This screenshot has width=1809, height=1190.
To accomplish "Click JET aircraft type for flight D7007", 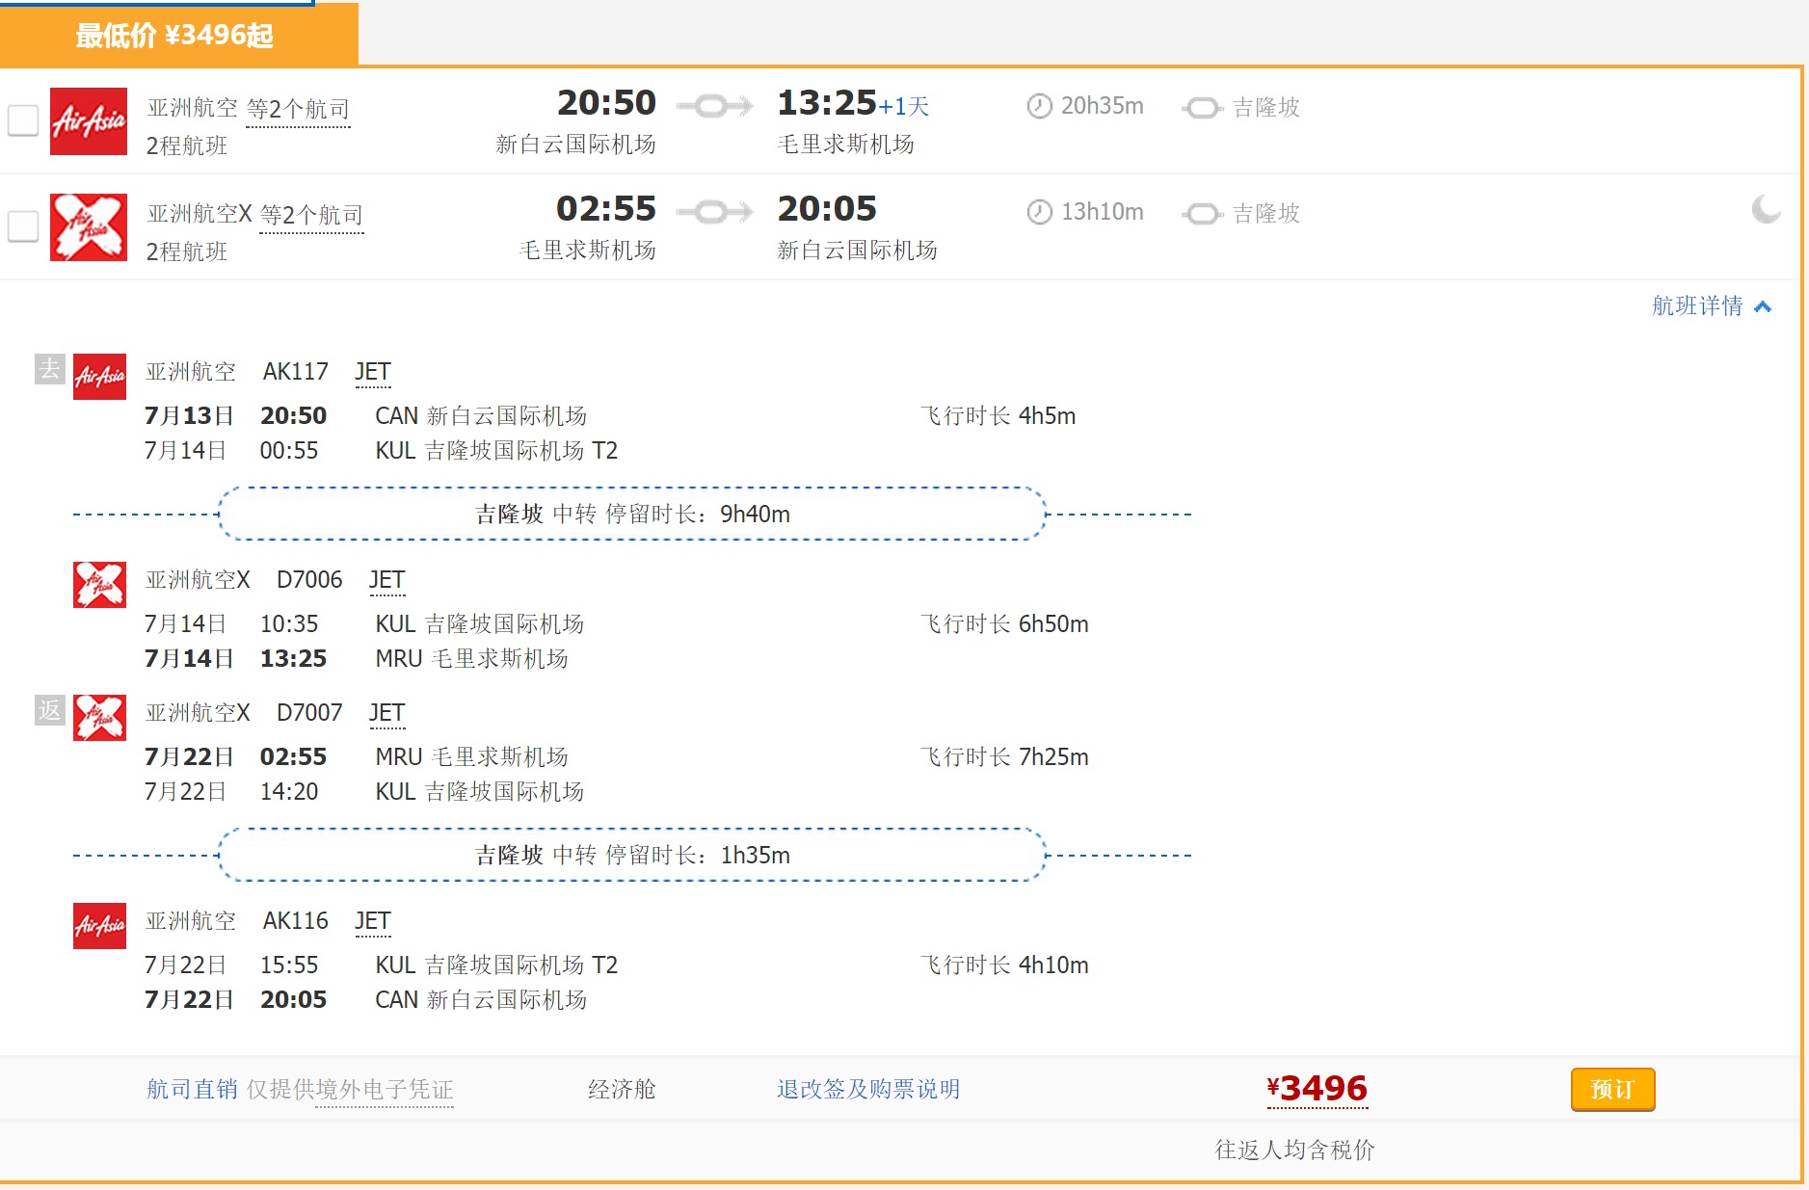I will [386, 713].
